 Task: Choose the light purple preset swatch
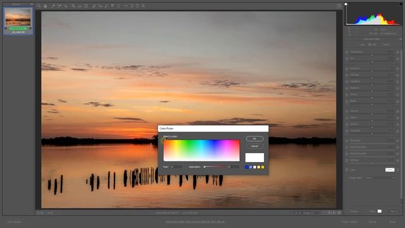(x=251, y=167)
